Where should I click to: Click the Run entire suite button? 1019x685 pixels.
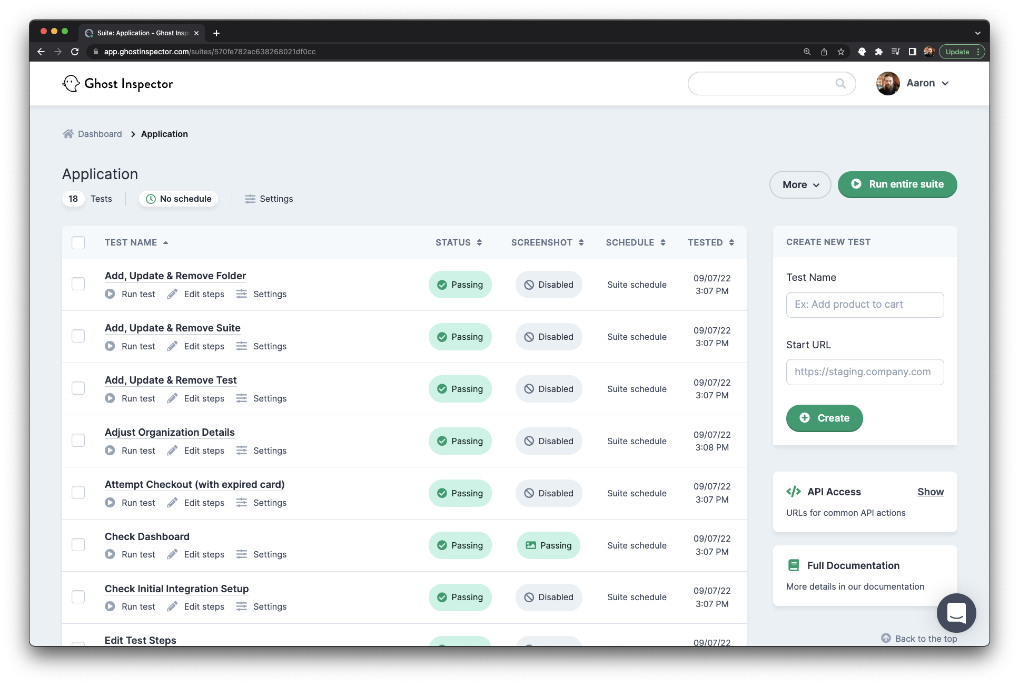coord(897,184)
